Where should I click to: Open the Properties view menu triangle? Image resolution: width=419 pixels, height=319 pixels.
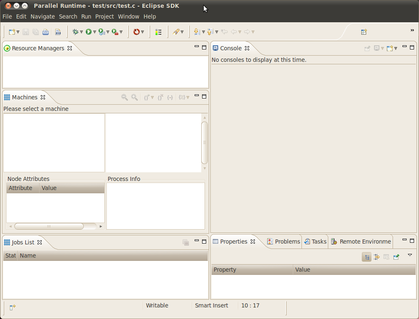[x=410, y=255]
